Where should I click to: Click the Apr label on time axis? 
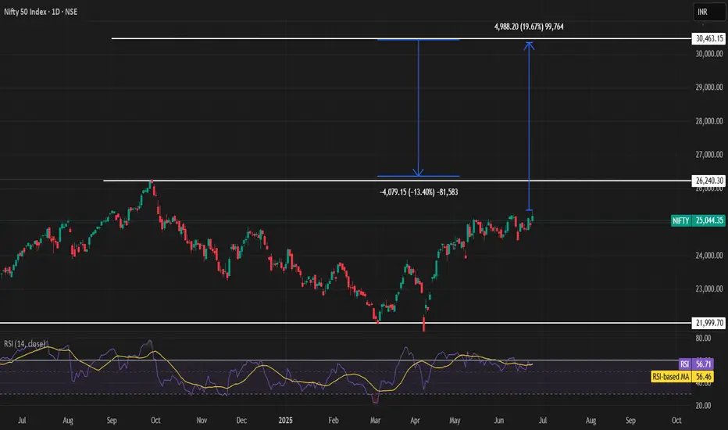point(415,421)
